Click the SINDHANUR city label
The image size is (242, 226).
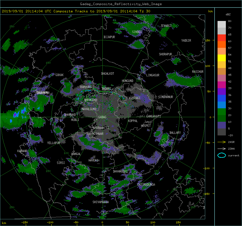tap(166, 97)
